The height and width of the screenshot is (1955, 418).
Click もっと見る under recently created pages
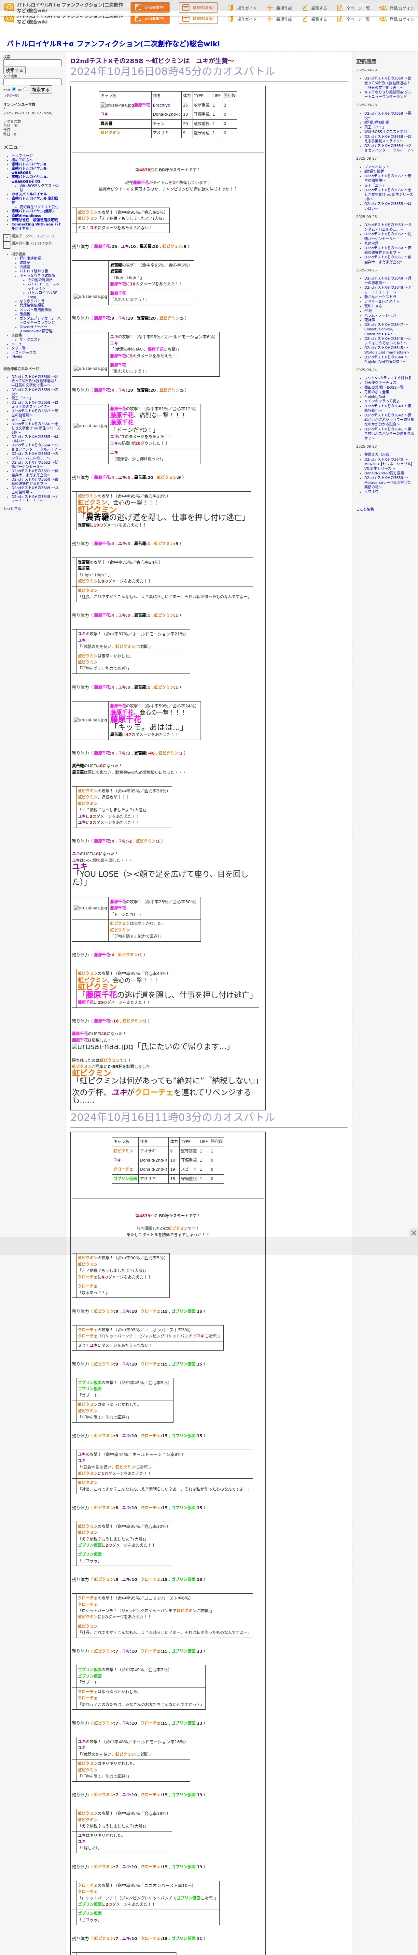(12, 509)
